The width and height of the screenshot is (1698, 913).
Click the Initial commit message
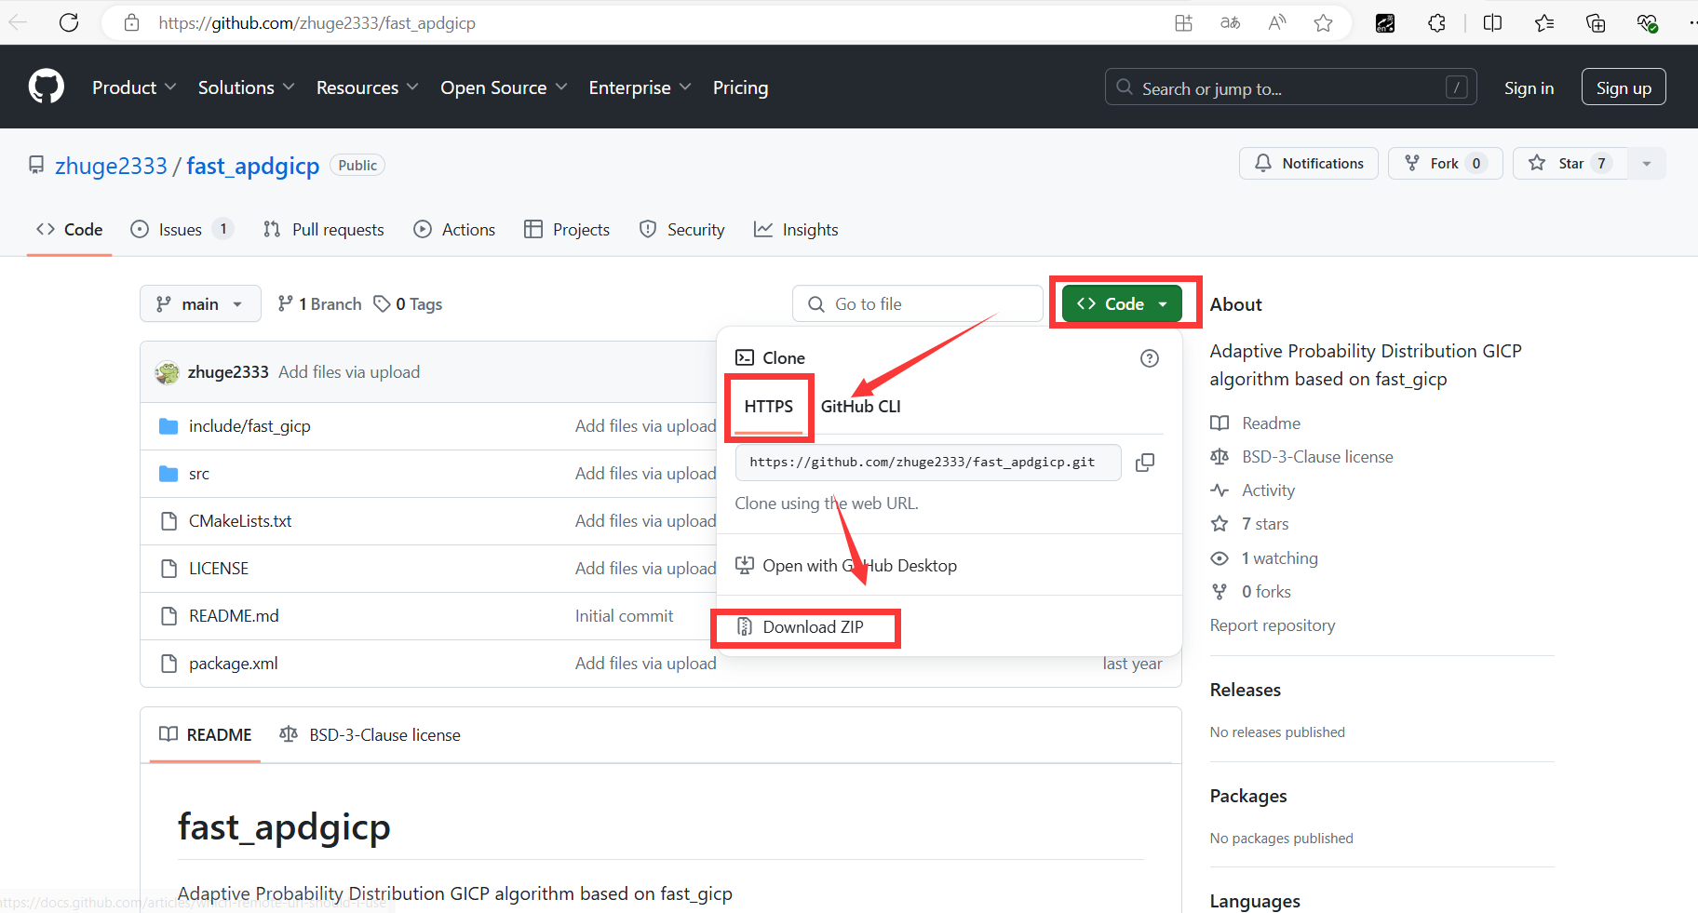pos(624,616)
